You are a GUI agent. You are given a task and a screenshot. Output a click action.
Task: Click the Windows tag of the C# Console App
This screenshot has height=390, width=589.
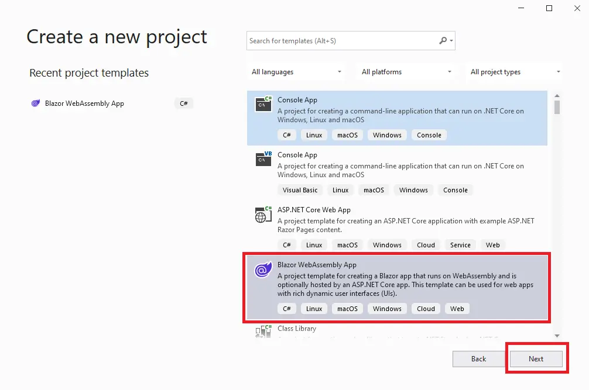pyautogui.click(x=387, y=135)
